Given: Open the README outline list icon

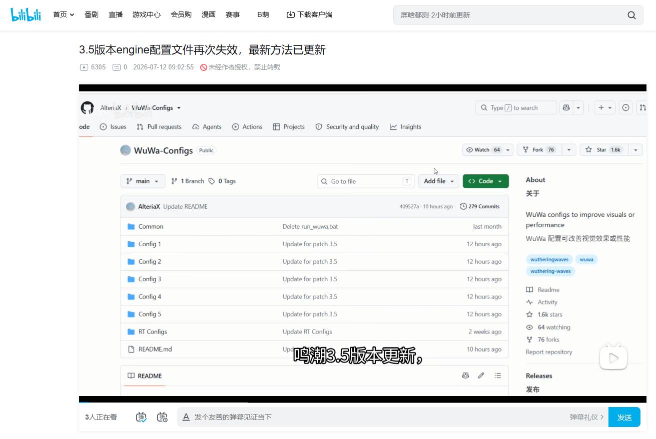Looking at the screenshot, I should (498, 376).
